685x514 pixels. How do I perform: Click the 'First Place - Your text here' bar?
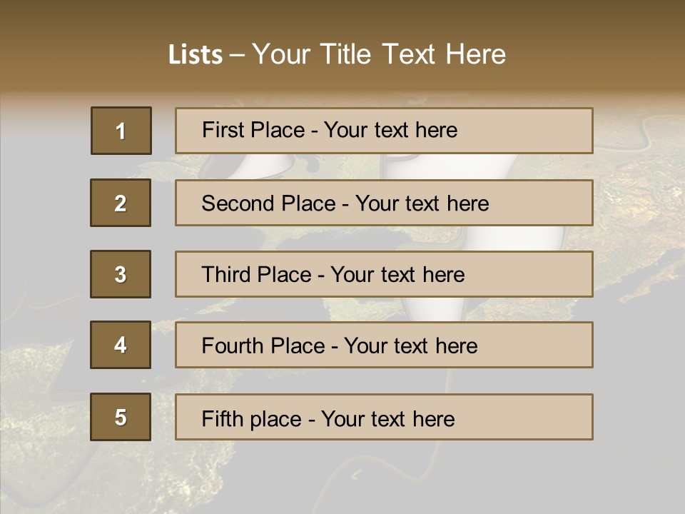[384, 131]
